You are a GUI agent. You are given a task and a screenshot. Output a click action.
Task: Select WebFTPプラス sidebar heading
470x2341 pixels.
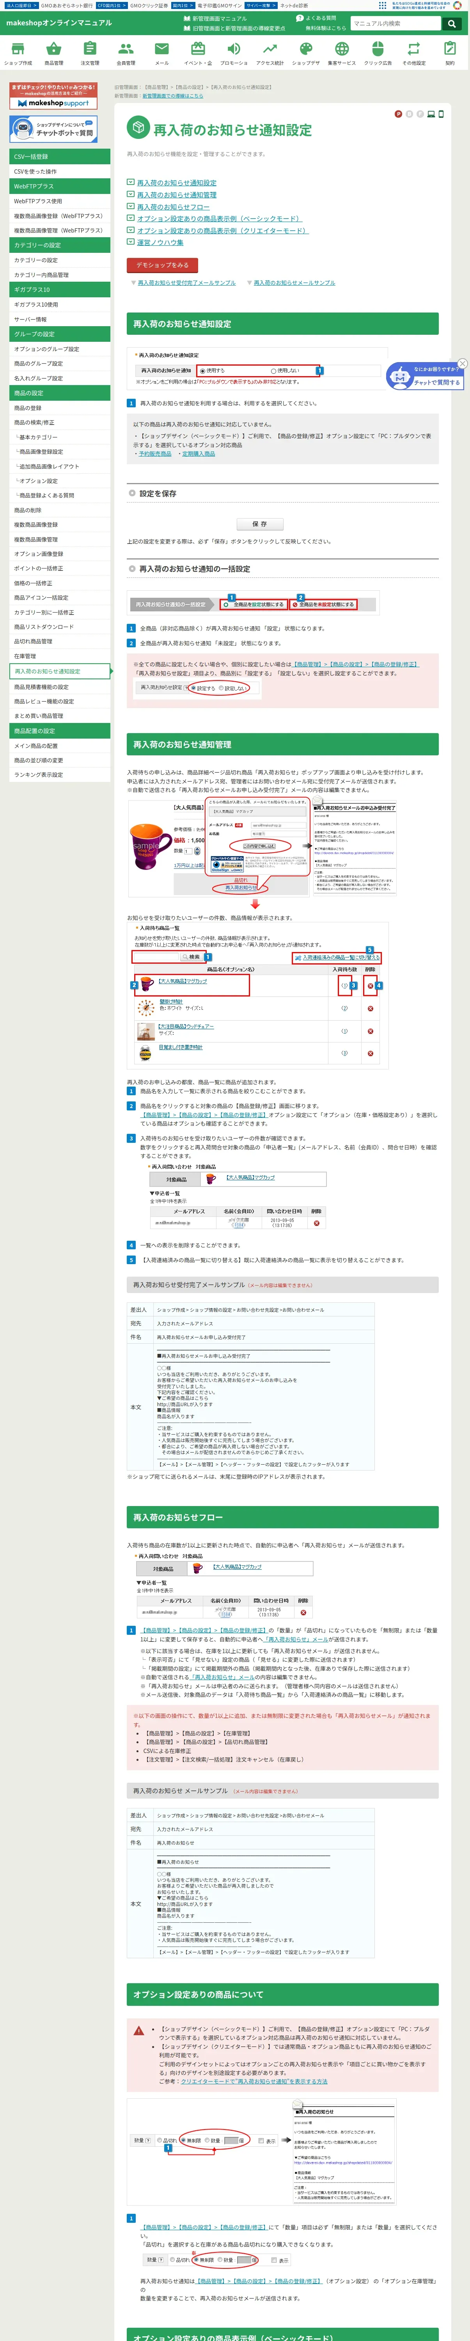(x=60, y=186)
